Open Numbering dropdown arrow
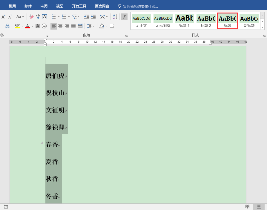The width and height of the screenshot is (267, 210). click(x=69, y=17)
